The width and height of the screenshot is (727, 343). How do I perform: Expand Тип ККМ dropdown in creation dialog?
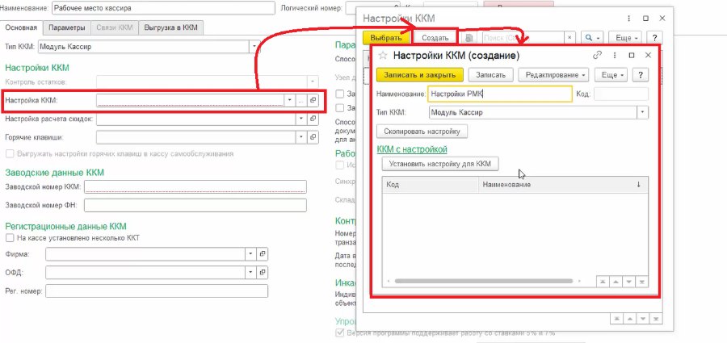click(x=643, y=112)
